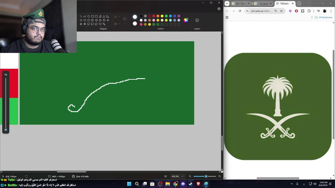
Task: Select the Right arrow shape
Action: click(92, 20)
